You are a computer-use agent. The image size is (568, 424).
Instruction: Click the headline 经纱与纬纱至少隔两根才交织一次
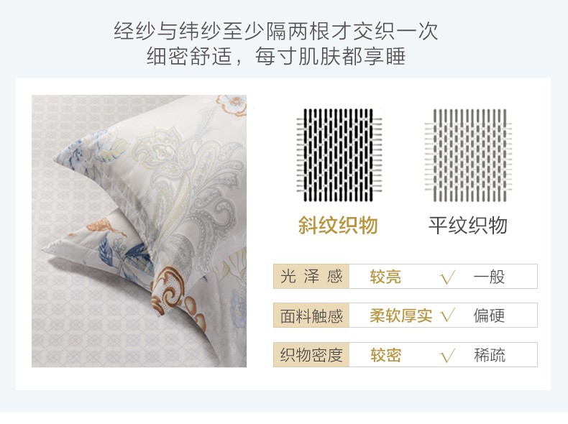pos(276,31)
